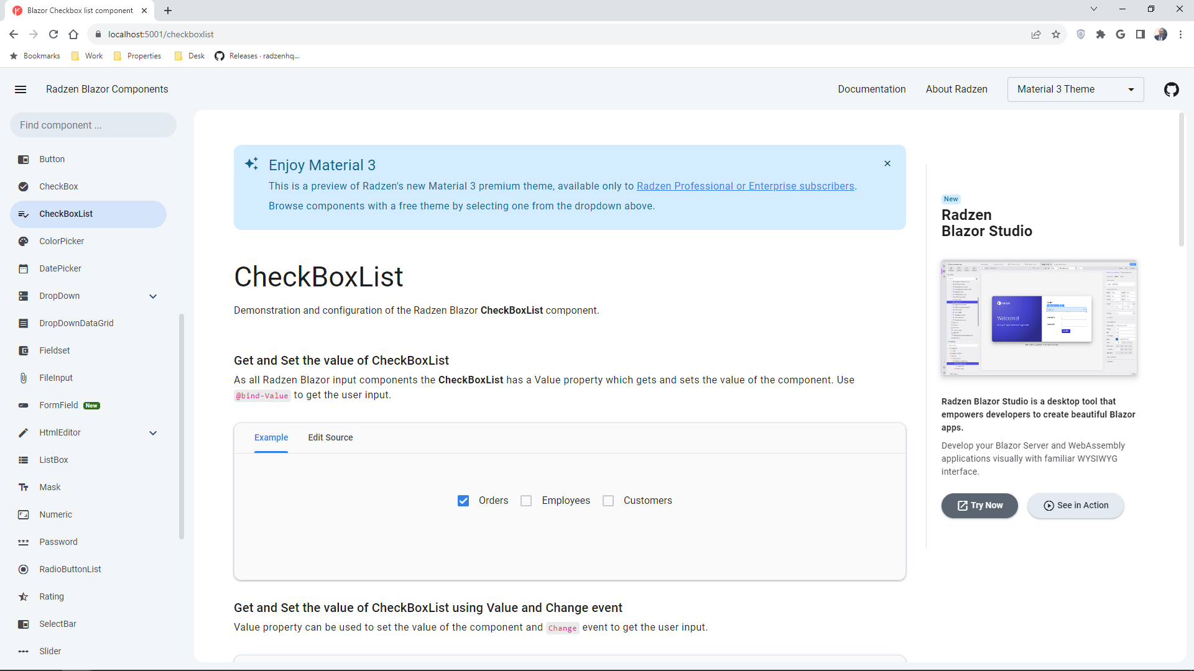
Task: Click the ColorPicker palette icon in sidebar
Action: pyautogui.click(x=24, y=241)
